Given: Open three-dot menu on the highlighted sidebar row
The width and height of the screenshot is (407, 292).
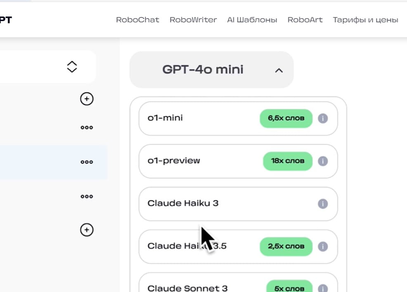Looking at the screenshot, I should pyautogui.click(x=87, y=162).
